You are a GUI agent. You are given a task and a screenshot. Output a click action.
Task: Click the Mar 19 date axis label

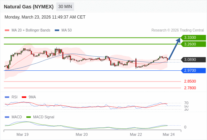point(22,134)
